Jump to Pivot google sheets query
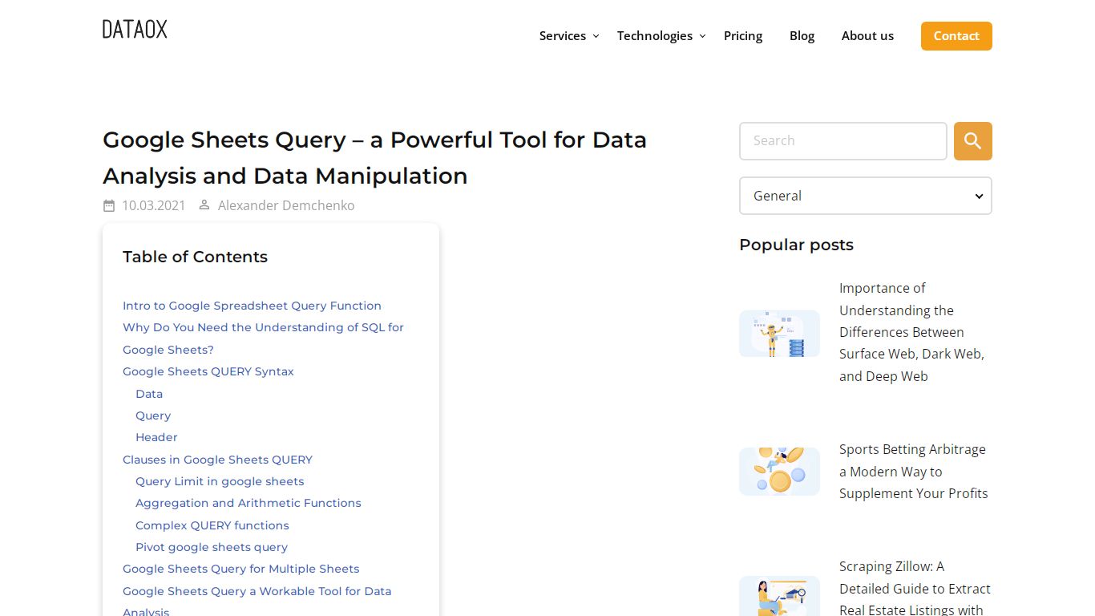The height and width of the screenshot is (616, 1095). 212,547
